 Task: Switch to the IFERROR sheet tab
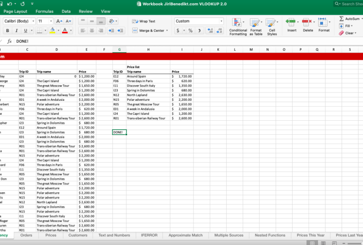coord(149,235)
